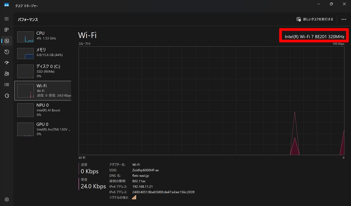Click the スループット graph label
Screen dimensions: 351x206
coord(85,44)
